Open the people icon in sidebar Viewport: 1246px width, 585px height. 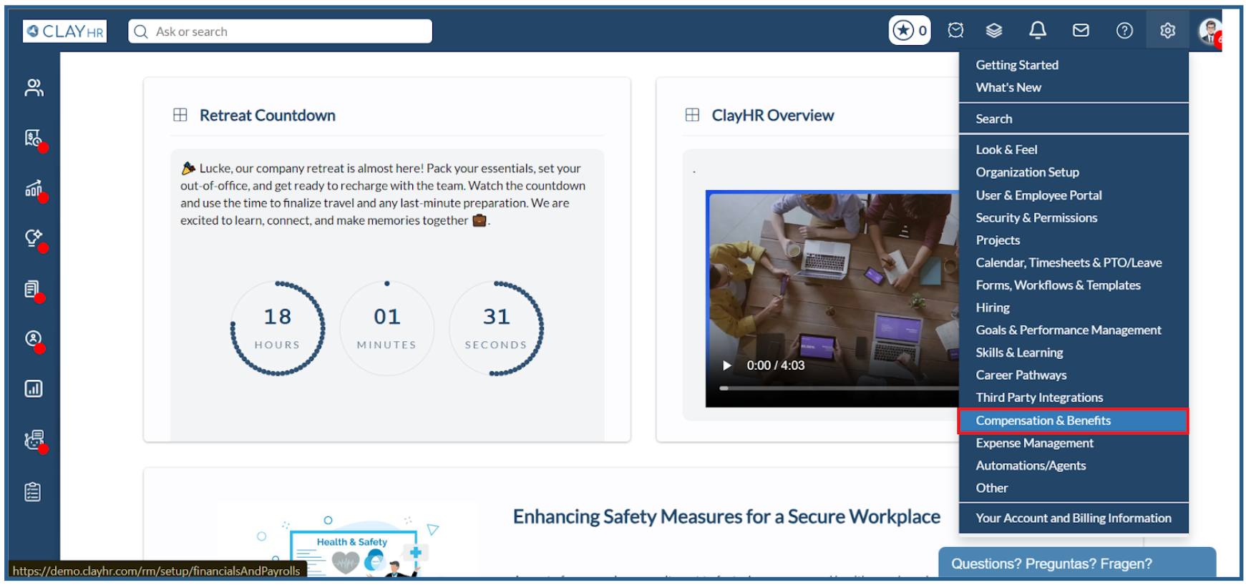34,88
